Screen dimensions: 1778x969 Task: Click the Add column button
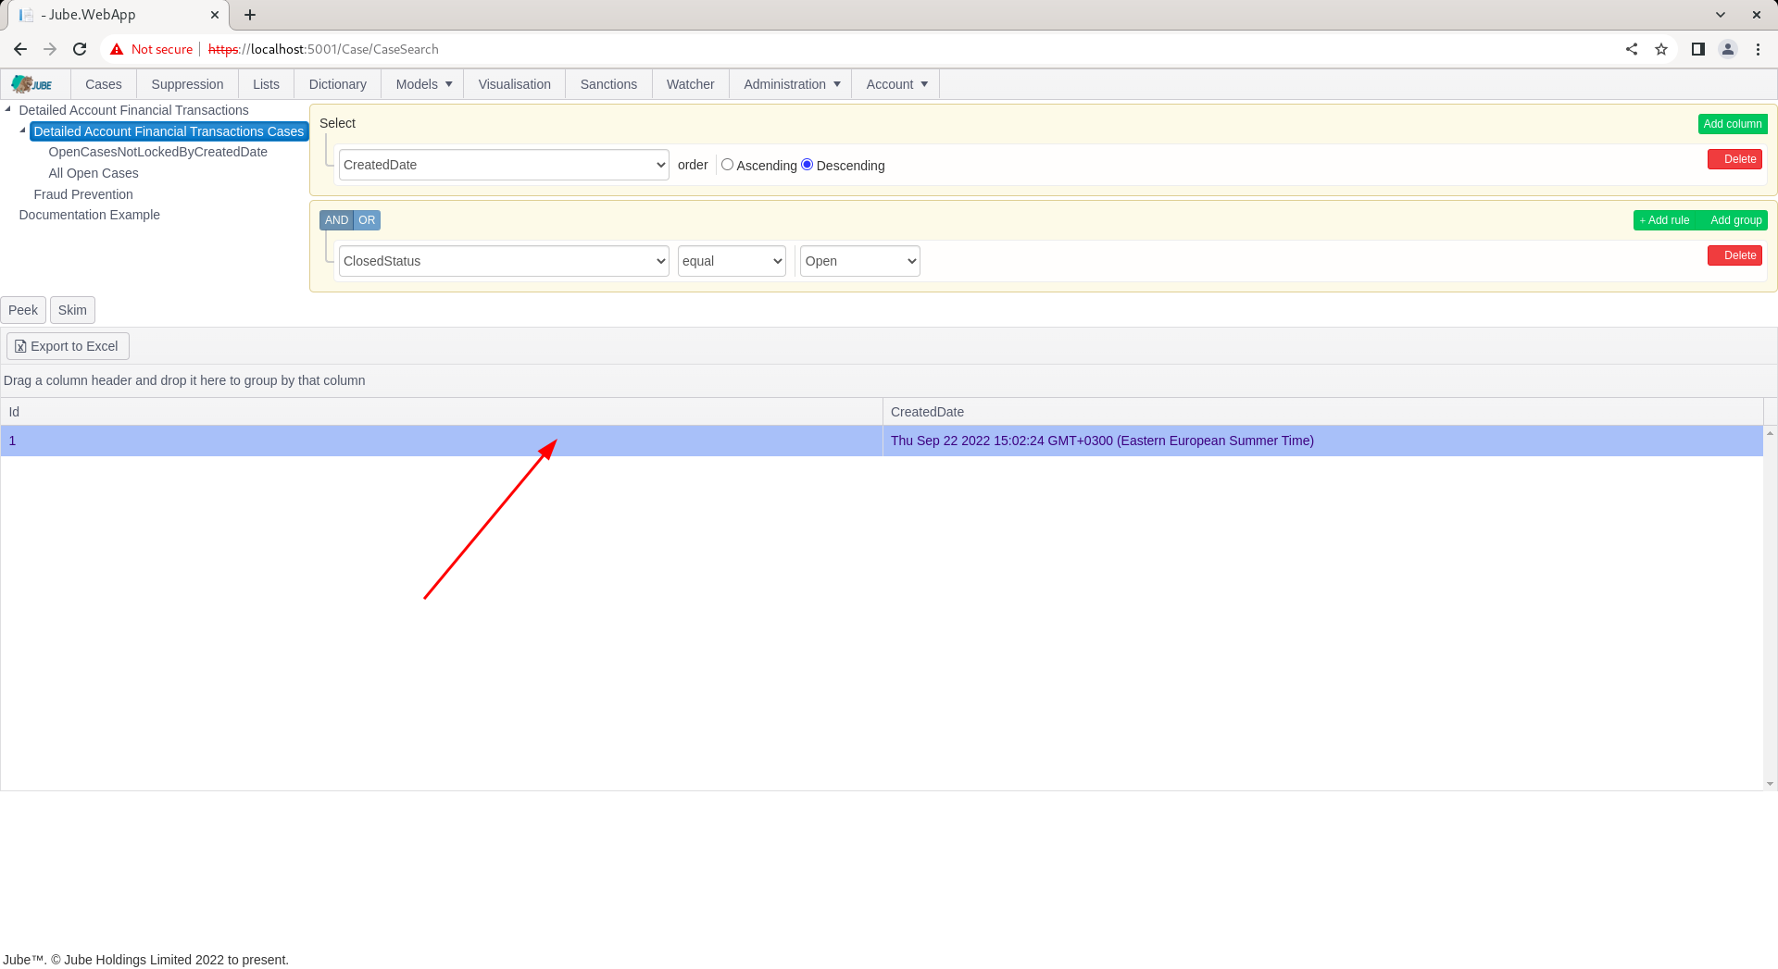[1732, 124]
